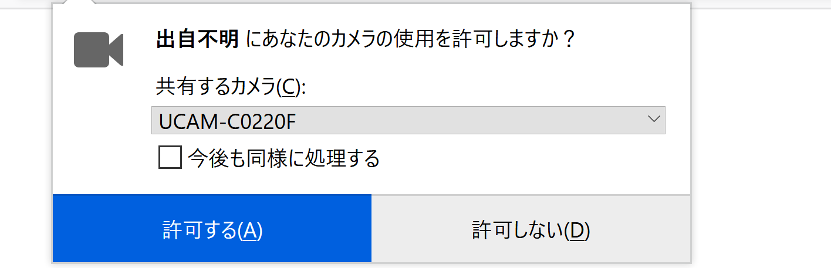
Task: Click blank page area right of popup
Action: pos(761,135)
